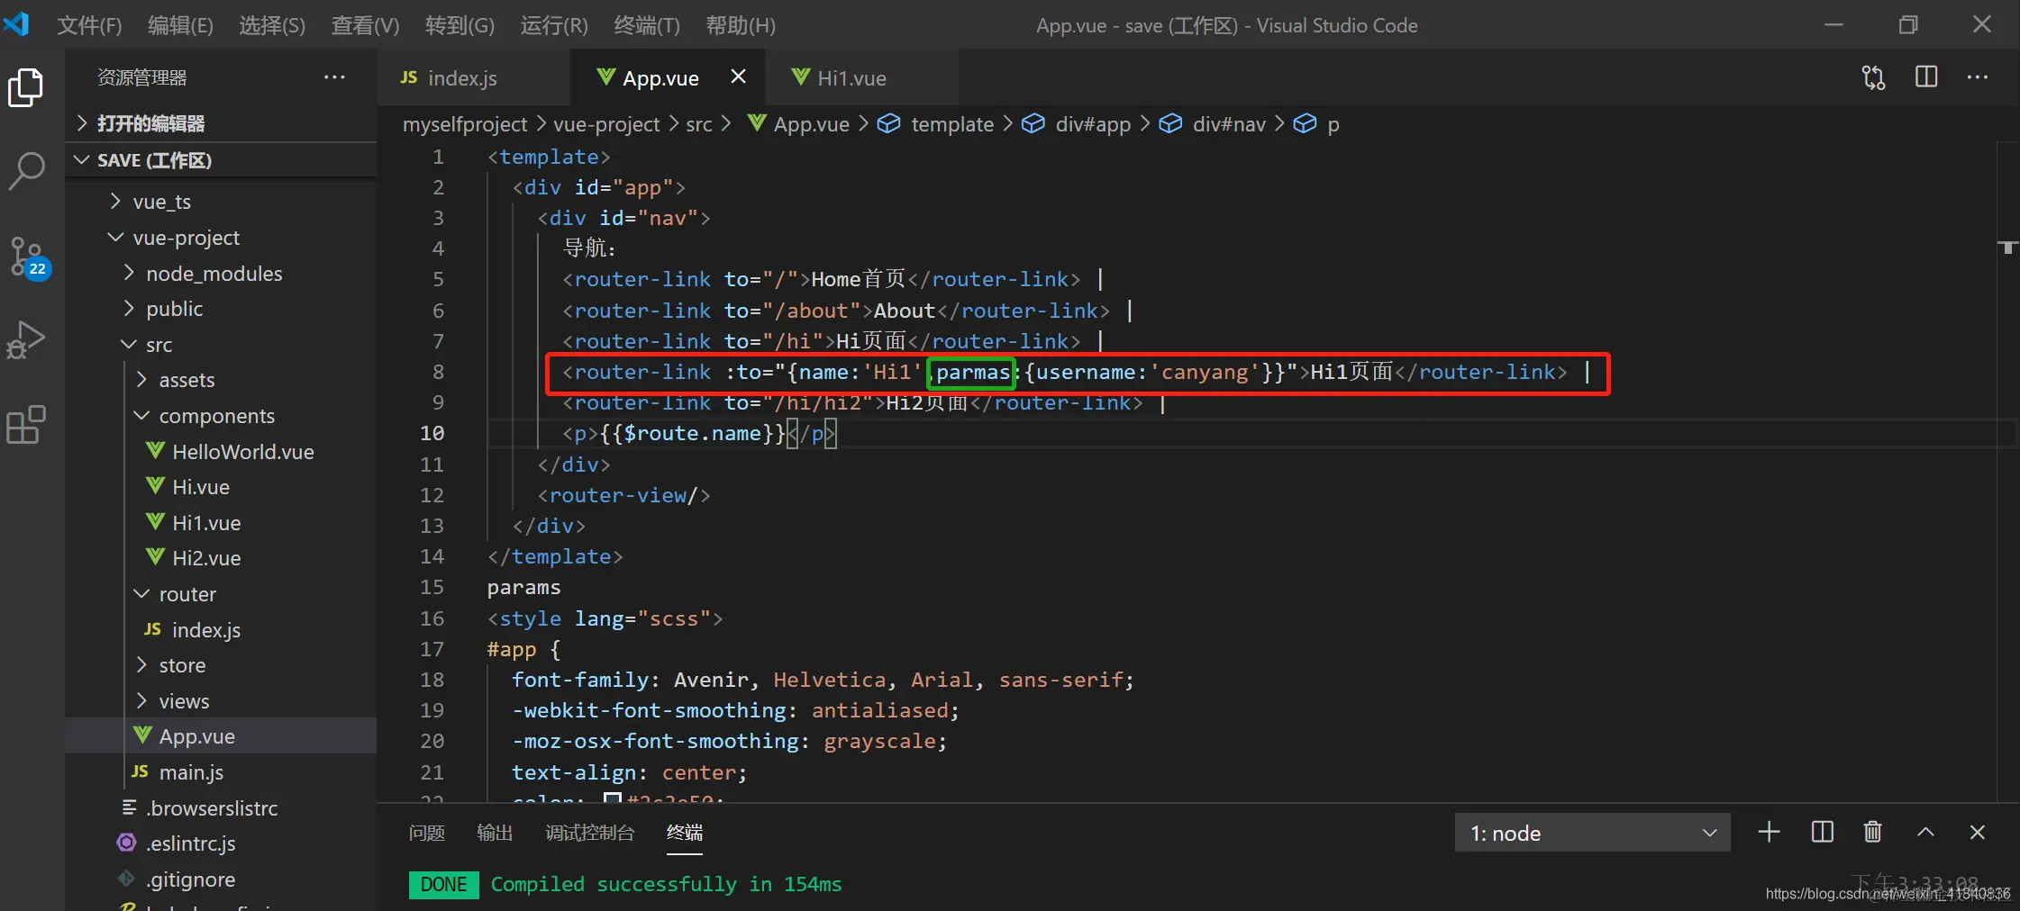Click line number 10 in gutter
Image resolution: width=2020 pixels, height=911 pixels.
(x=432, y=433)
